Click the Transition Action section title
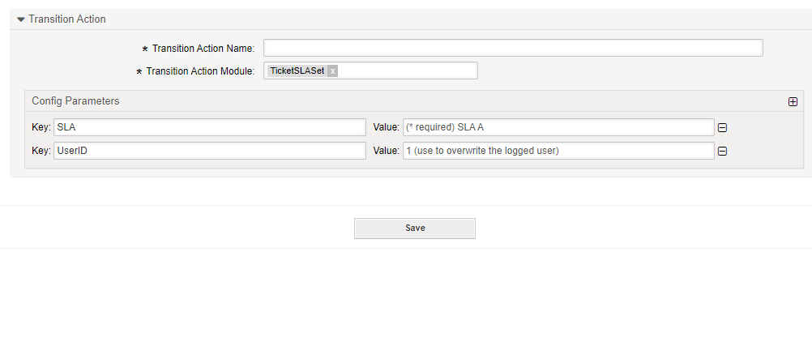 67,19
